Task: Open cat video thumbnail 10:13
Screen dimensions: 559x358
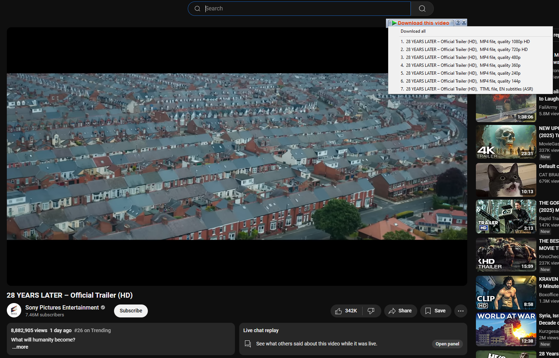Action: click(506, 180)
